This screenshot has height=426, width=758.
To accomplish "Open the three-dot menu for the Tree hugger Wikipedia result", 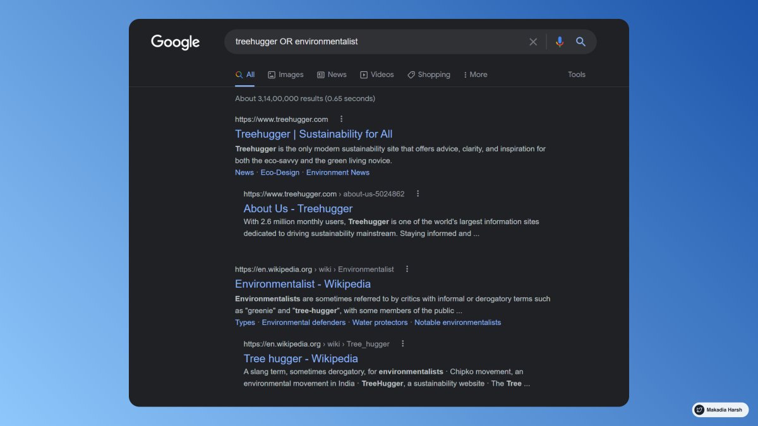I will 402,344.
